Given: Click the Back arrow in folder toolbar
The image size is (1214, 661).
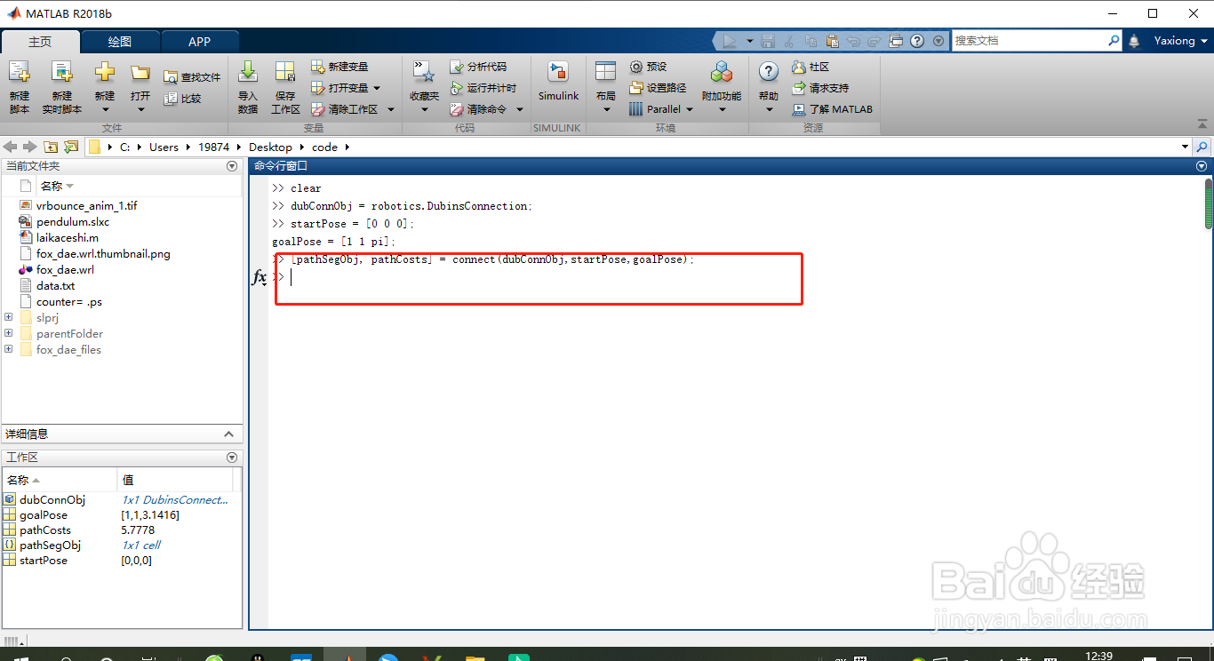Looking at the screenshot, I should click(10, 147).
